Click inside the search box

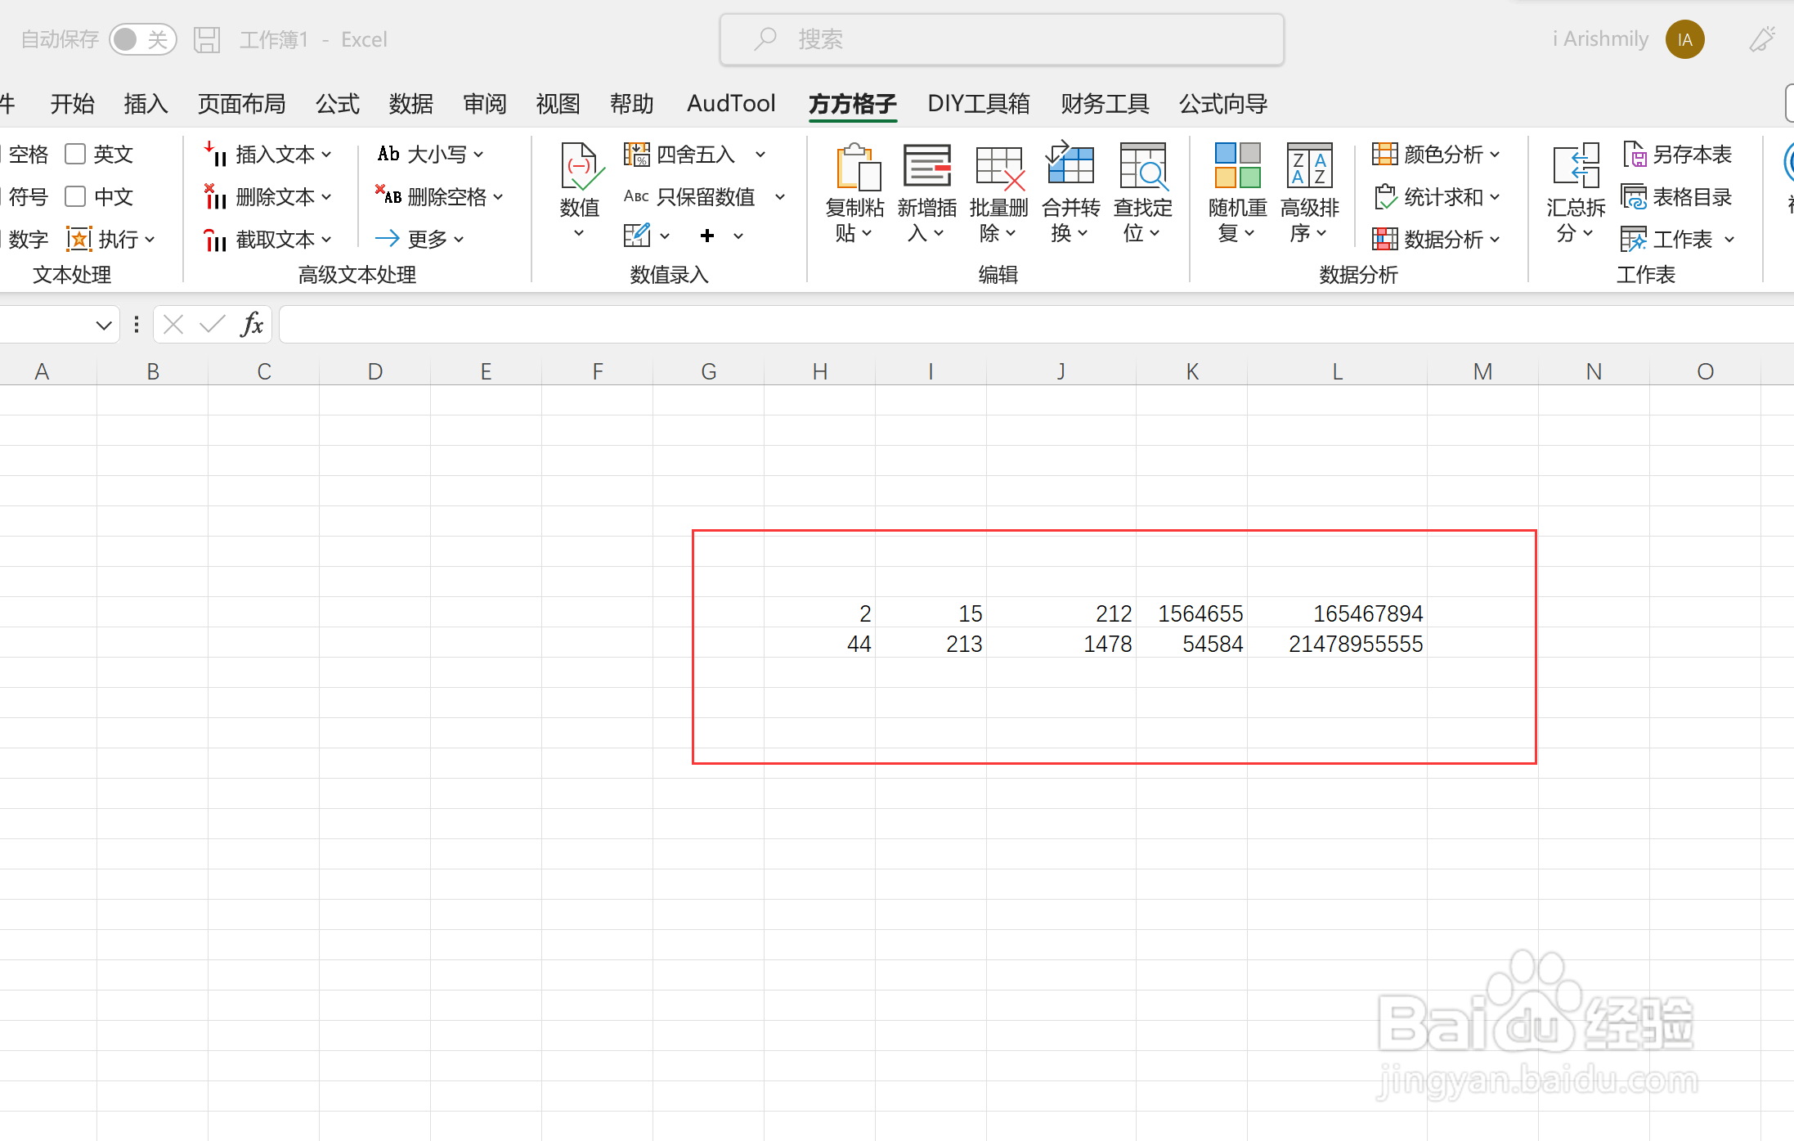1002,38
